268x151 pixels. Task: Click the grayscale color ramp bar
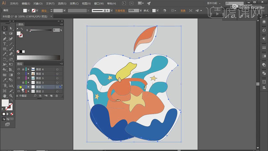(38, 57)
